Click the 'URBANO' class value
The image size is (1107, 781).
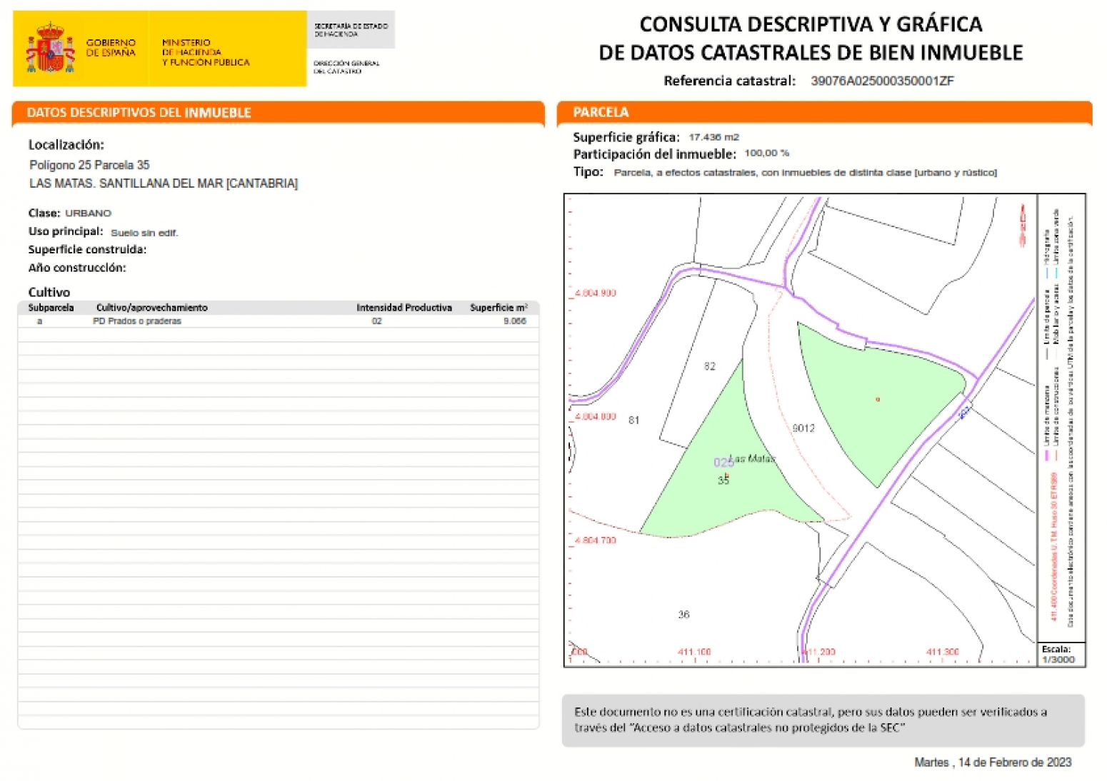89,213
